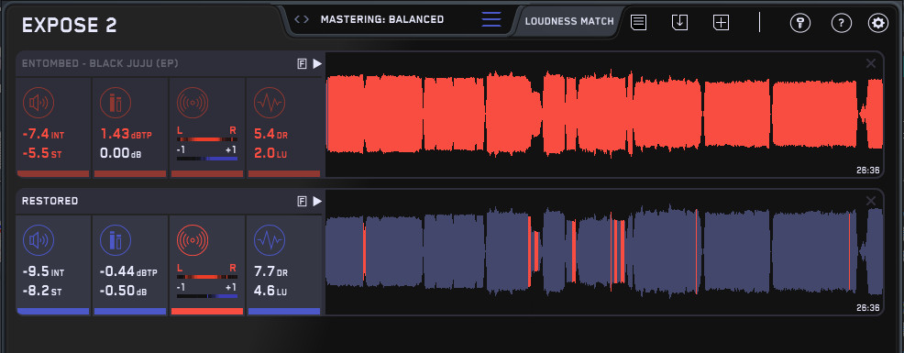Open settings gear icon
904x353 pixels.
click(x=878, y=23)
